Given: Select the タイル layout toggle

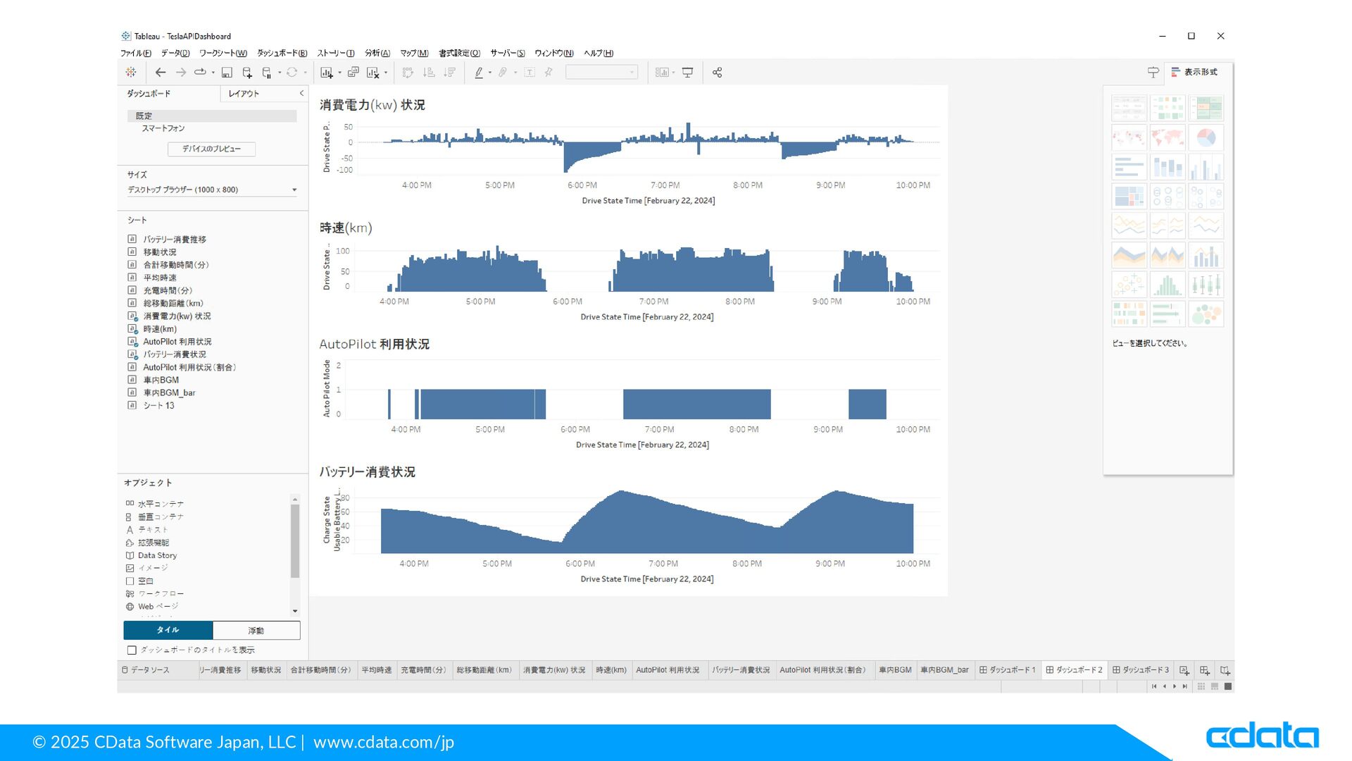Looking at the screenshot, I should pos(168,630).
